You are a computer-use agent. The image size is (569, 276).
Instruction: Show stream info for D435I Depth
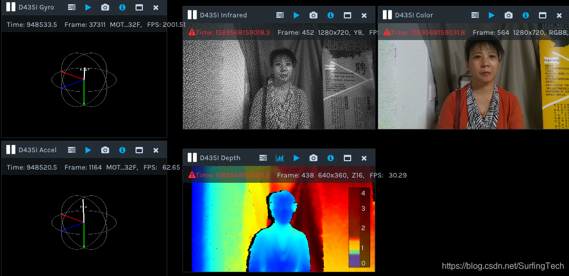coord(331,158)
